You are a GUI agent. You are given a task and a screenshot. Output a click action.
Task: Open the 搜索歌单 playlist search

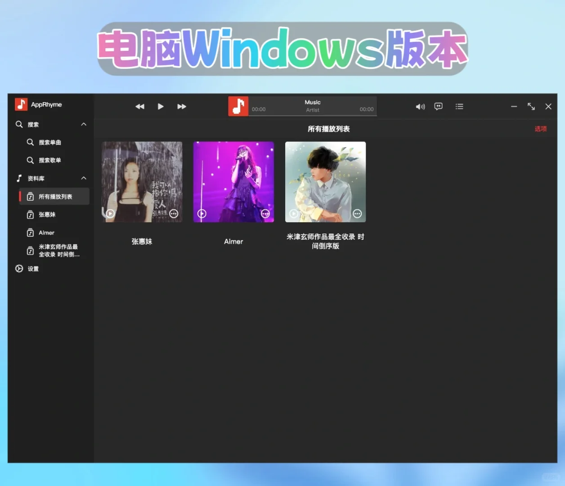[x=50, y=160]
